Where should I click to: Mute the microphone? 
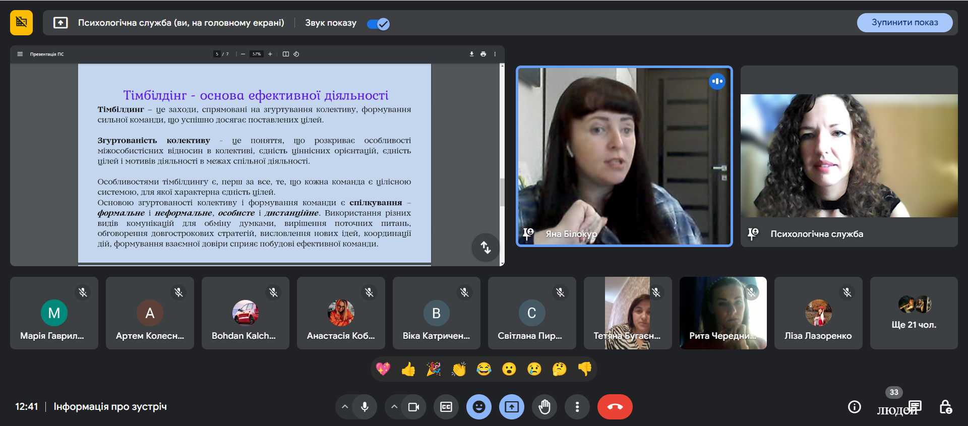point(365,407)
